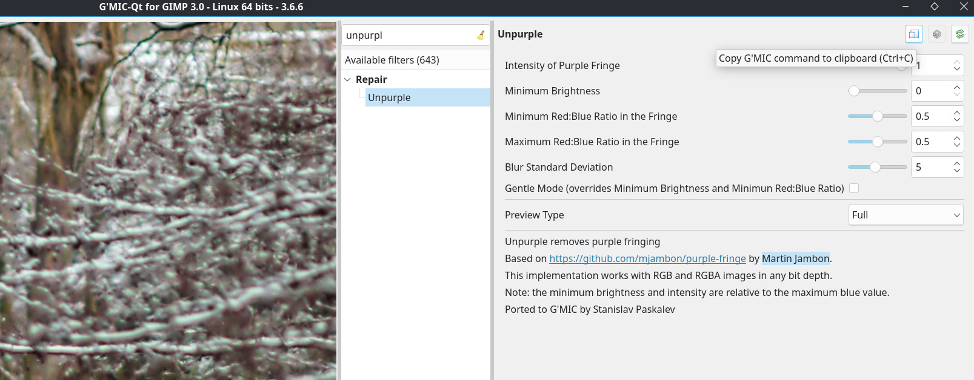This screenshot has height=380, width=974.
Task: Click the Minimum Red:Blue Ratio slider handle
Action: (x=878, y=116)
